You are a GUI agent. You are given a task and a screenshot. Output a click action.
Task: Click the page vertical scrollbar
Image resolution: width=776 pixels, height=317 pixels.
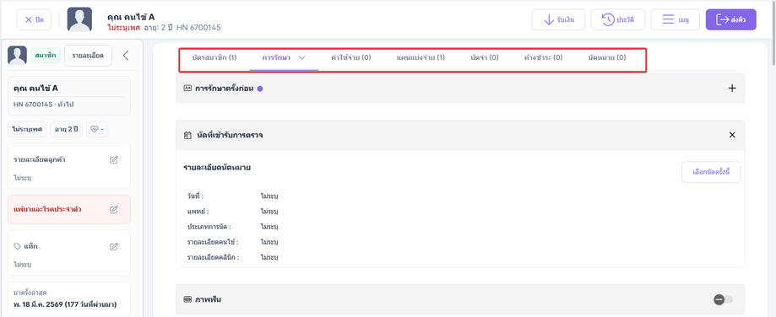(773, 35)
